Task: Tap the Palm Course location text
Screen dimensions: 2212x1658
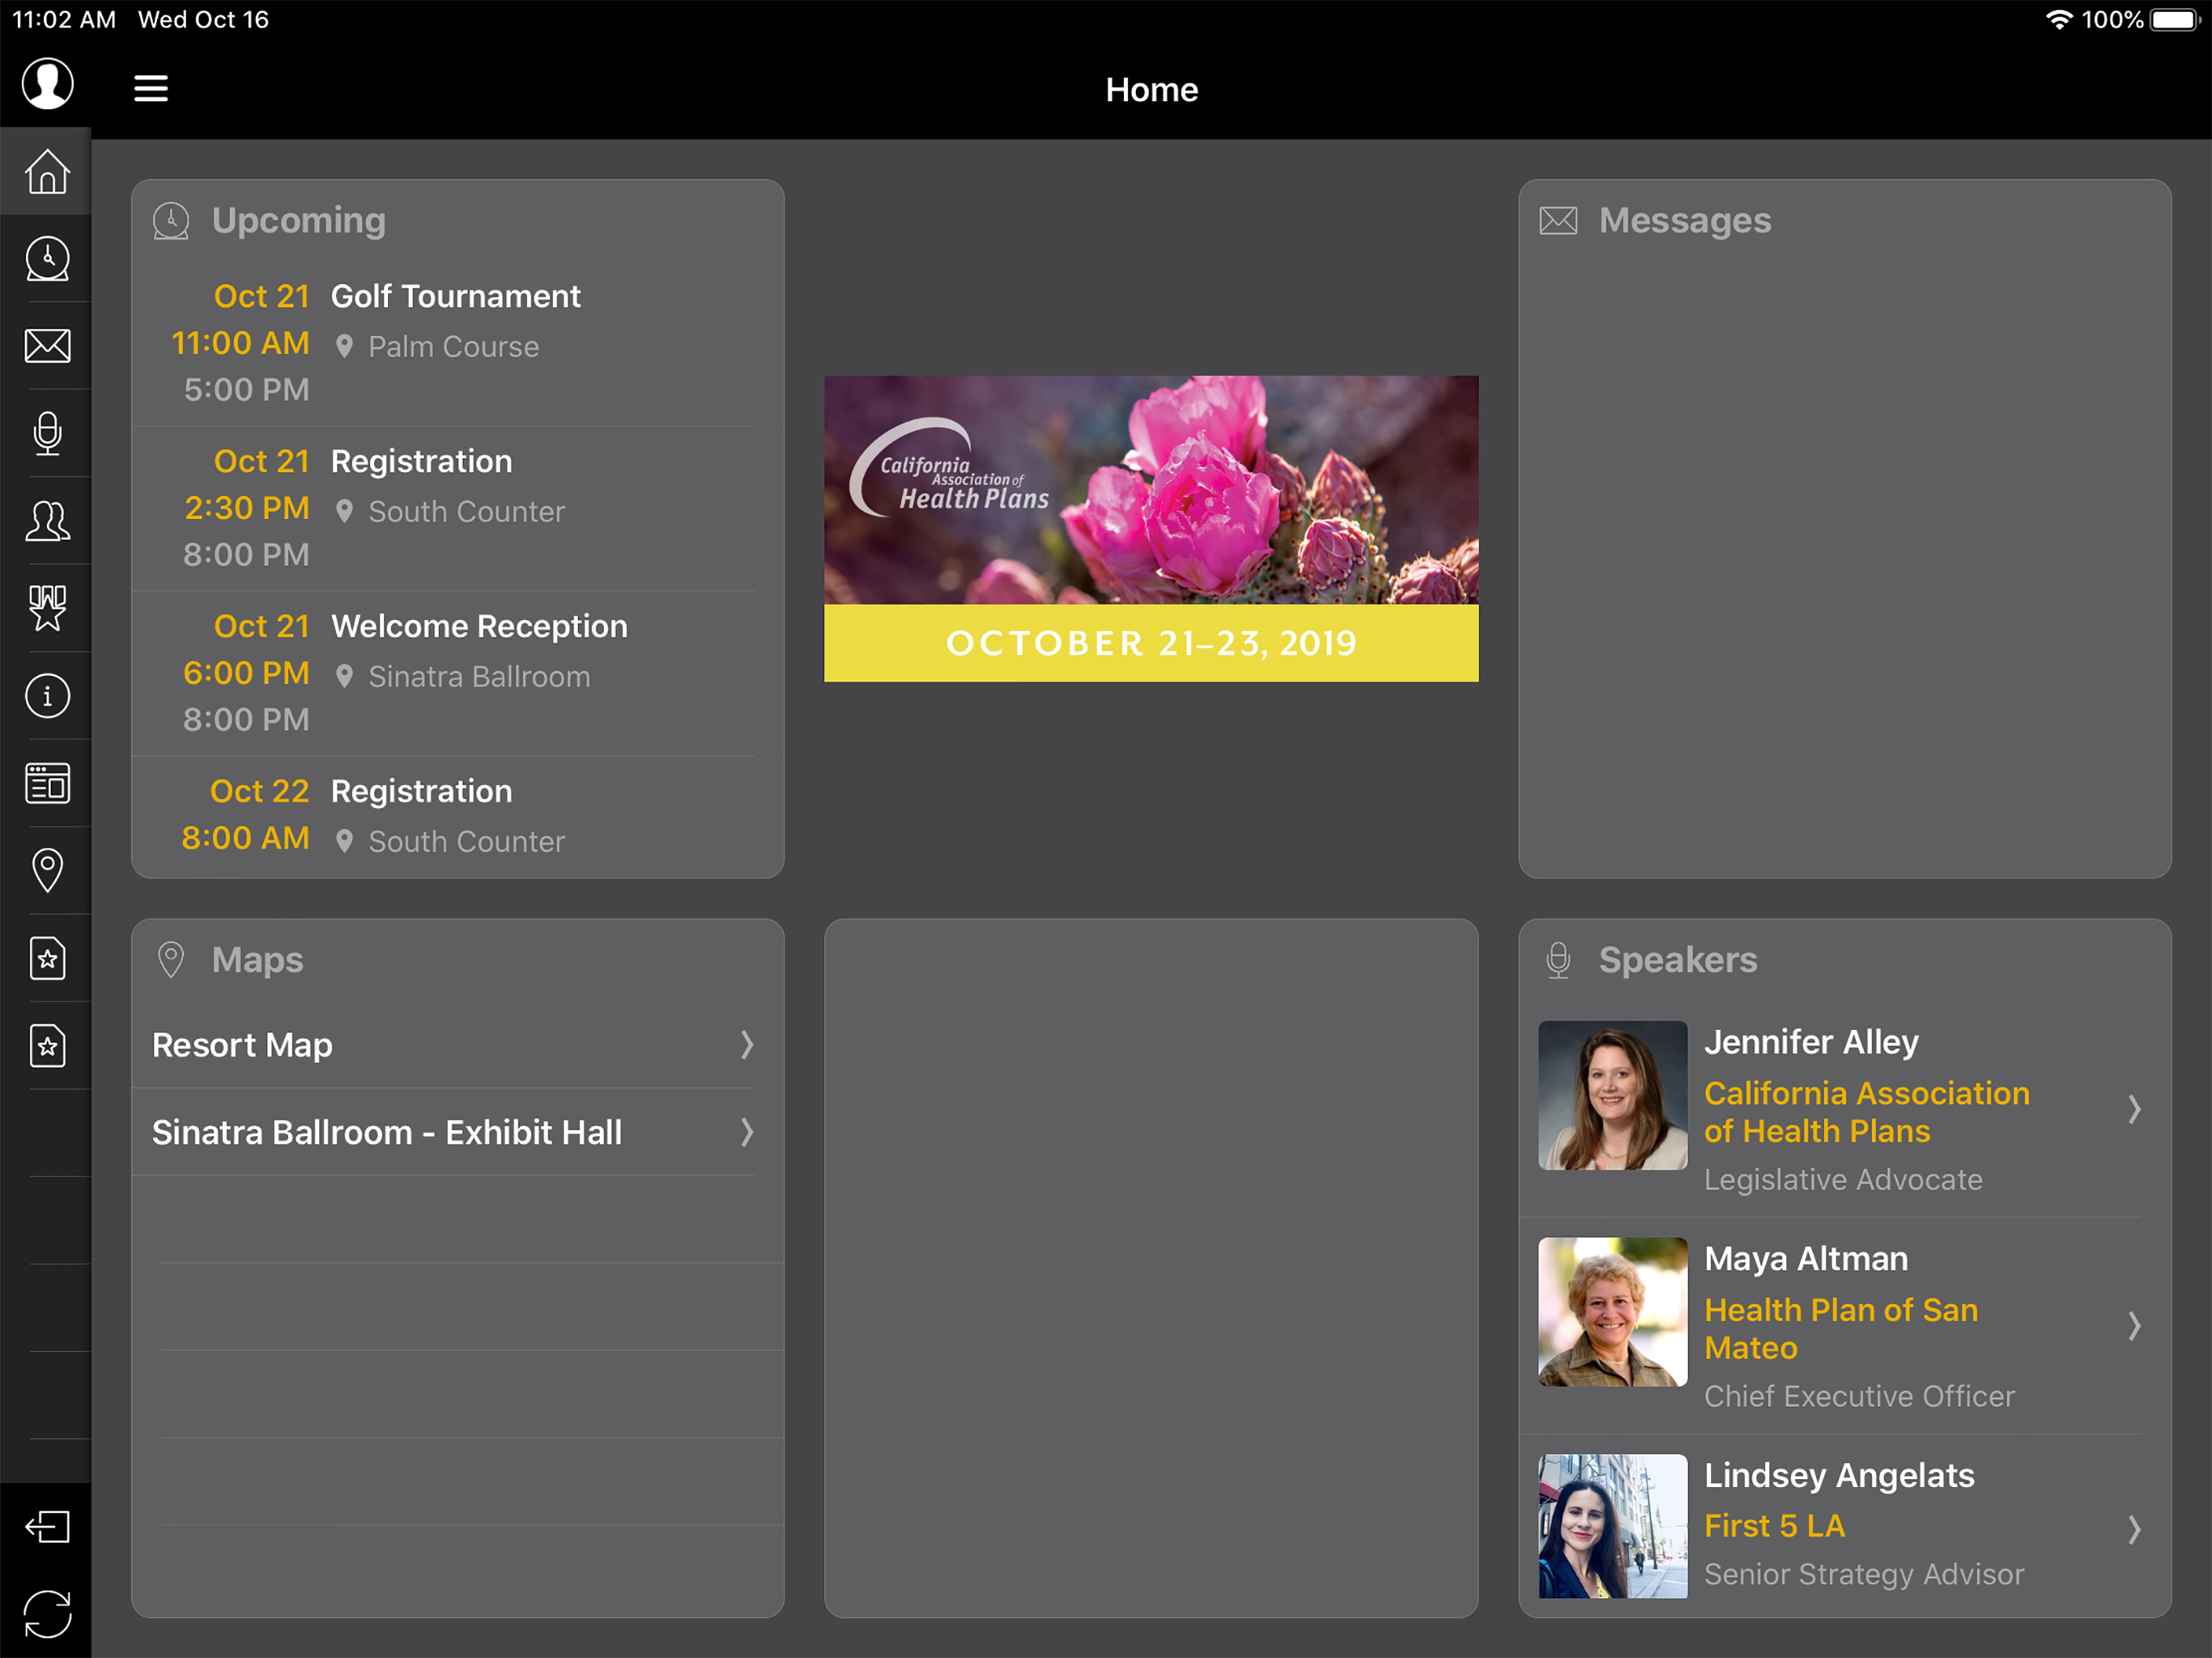Action: click(x=453, y=346)
